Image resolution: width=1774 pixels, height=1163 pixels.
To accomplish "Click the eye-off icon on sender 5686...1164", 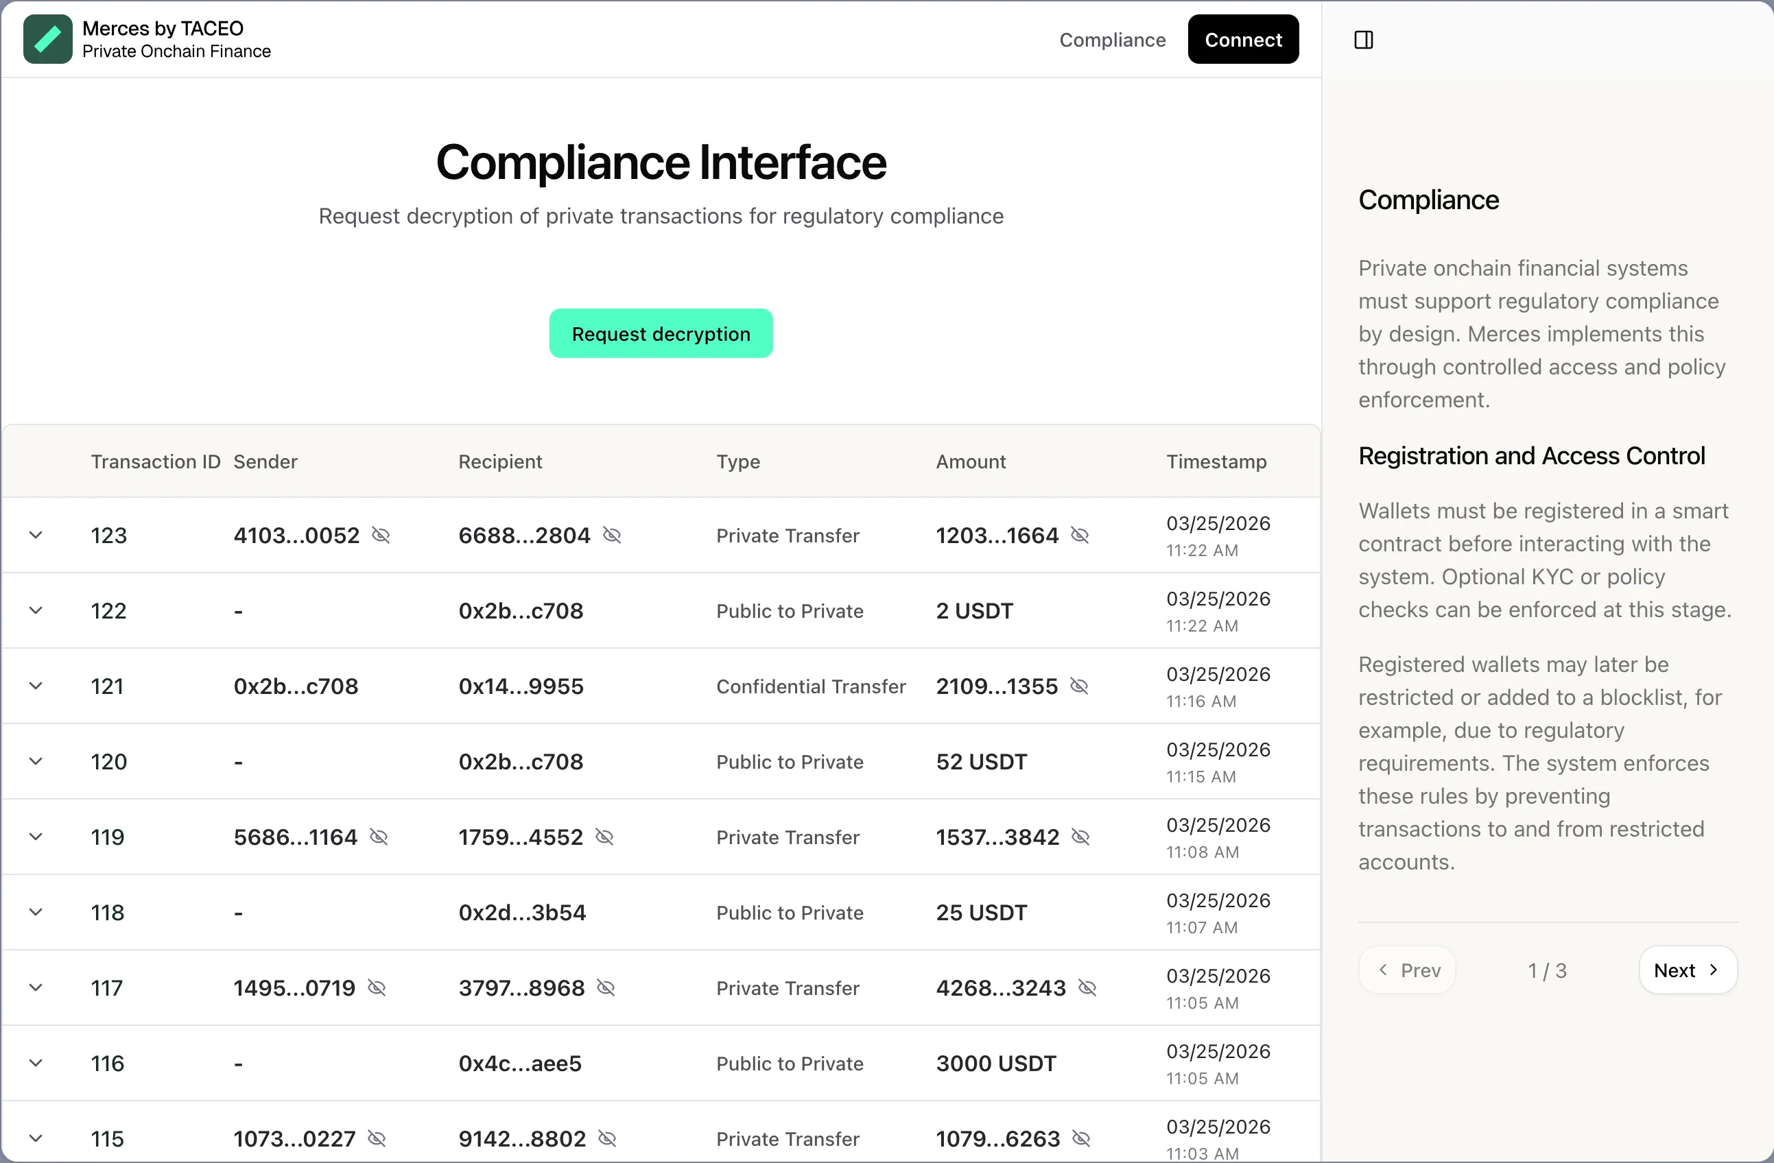I will (379, 837).
